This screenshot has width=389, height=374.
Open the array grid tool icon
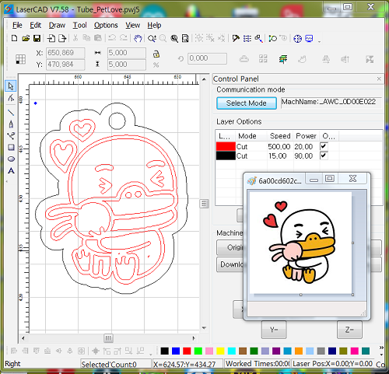(x=247, y=38)
